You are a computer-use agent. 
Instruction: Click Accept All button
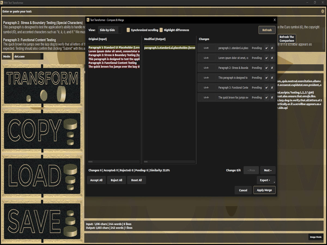click(x=96, y=180)
